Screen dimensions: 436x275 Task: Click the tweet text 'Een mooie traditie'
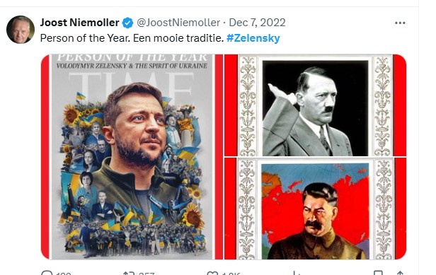pyautogui.click(x=178, y=38)
